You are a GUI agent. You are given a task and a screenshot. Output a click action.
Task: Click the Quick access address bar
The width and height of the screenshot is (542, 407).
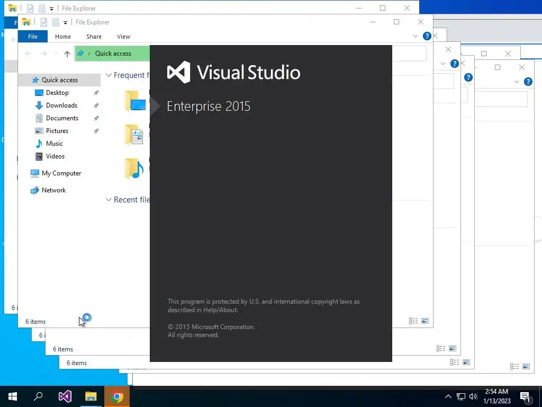coord(112,54)
